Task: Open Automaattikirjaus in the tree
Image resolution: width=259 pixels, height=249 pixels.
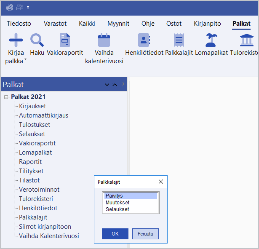Action: pos(43,115)
